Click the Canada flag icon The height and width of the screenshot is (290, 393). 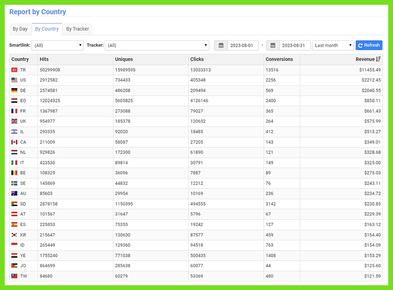tap(14, 142)
